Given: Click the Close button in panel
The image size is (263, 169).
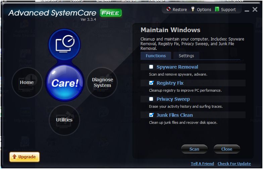Looking at the screenshot, I should coord(227,149).
